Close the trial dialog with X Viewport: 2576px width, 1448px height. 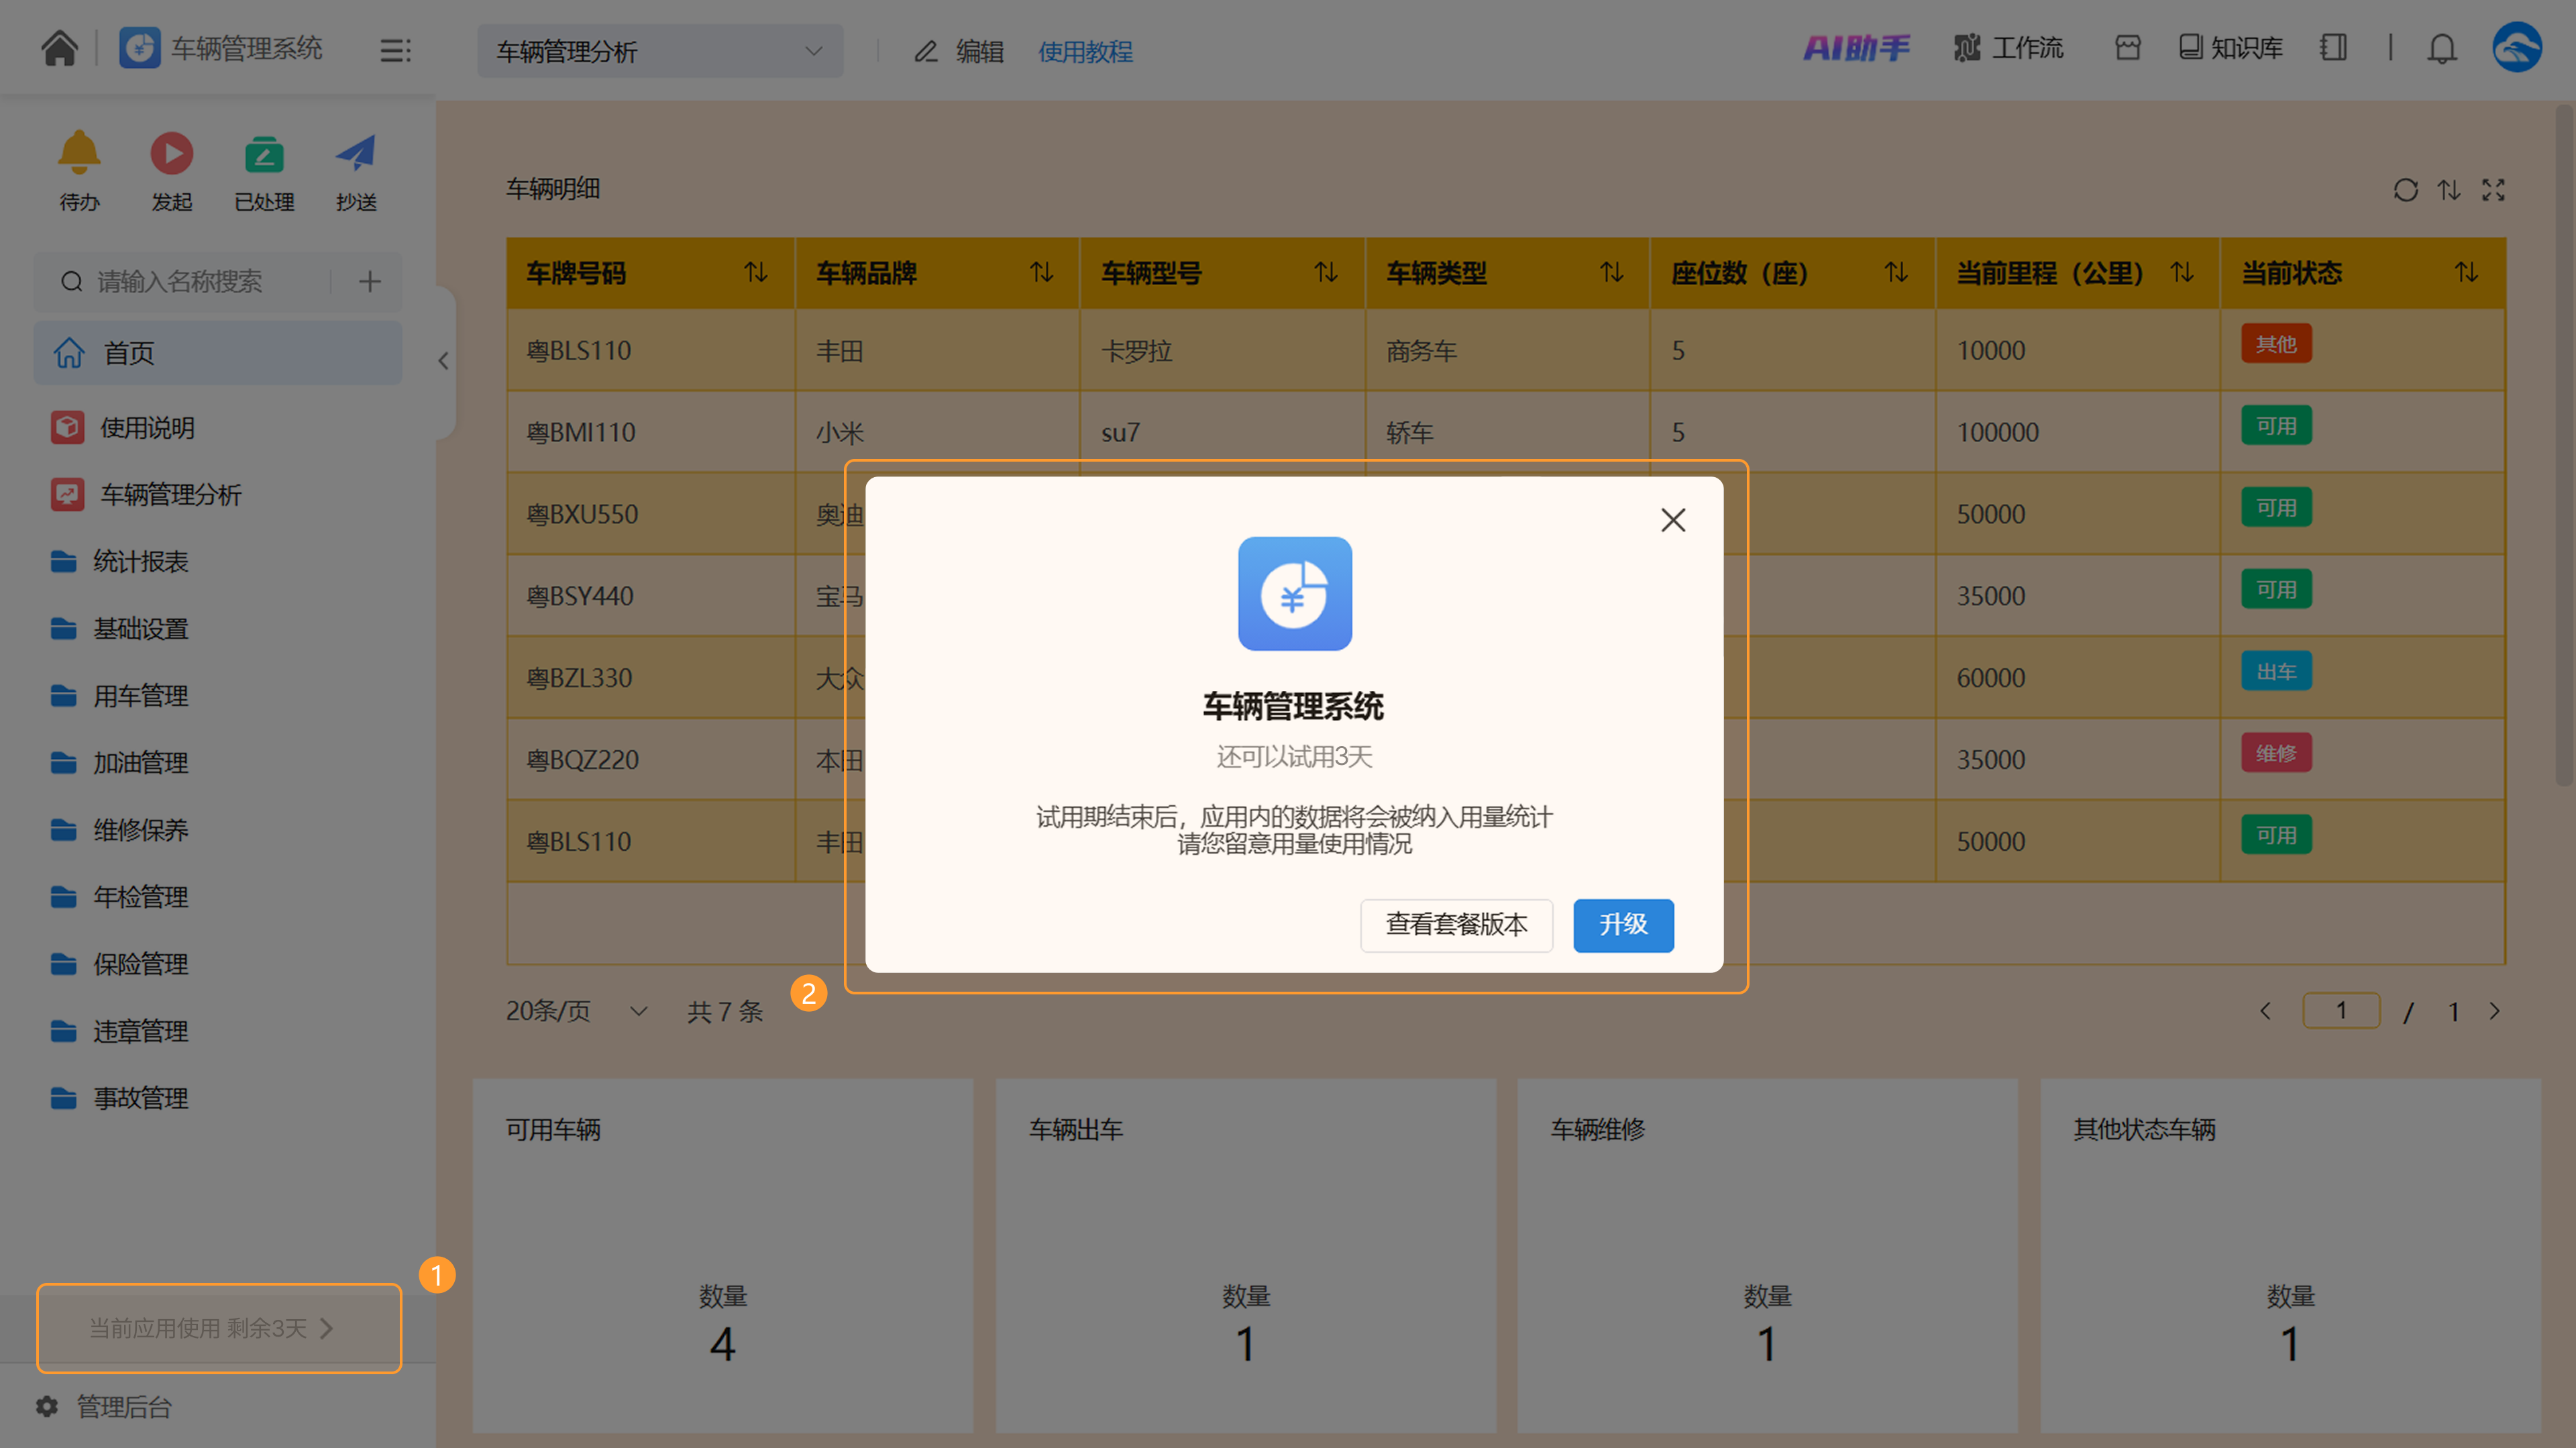(1673, 520)
